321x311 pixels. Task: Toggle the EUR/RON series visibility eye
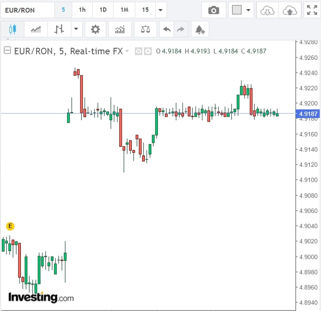coord(138,51)
